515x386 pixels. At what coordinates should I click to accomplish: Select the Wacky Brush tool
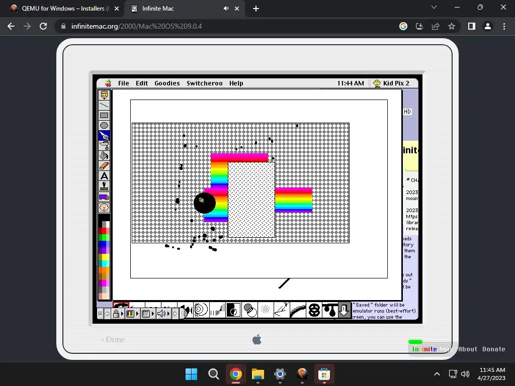pyautogui.click(x=104, y=136)
